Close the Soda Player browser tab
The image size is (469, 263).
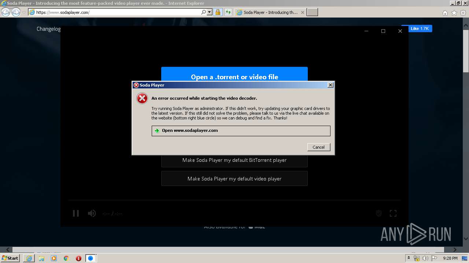point(302,12)
